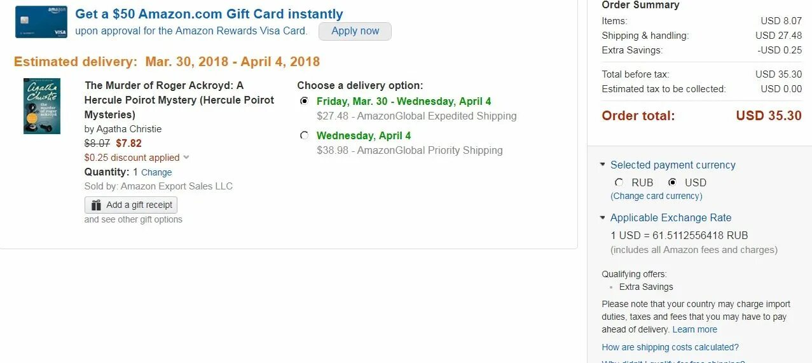Open the Roger Ackroyd book cover thumbnail
Image resolution: width=812 pixels, height=363 pixels.
[x=42, y=106]
